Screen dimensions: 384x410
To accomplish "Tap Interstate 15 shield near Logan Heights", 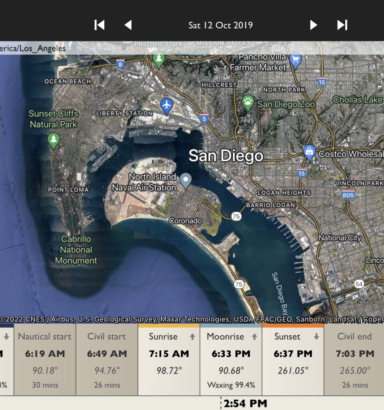I will pyautogui.click(x=302, y=173).
